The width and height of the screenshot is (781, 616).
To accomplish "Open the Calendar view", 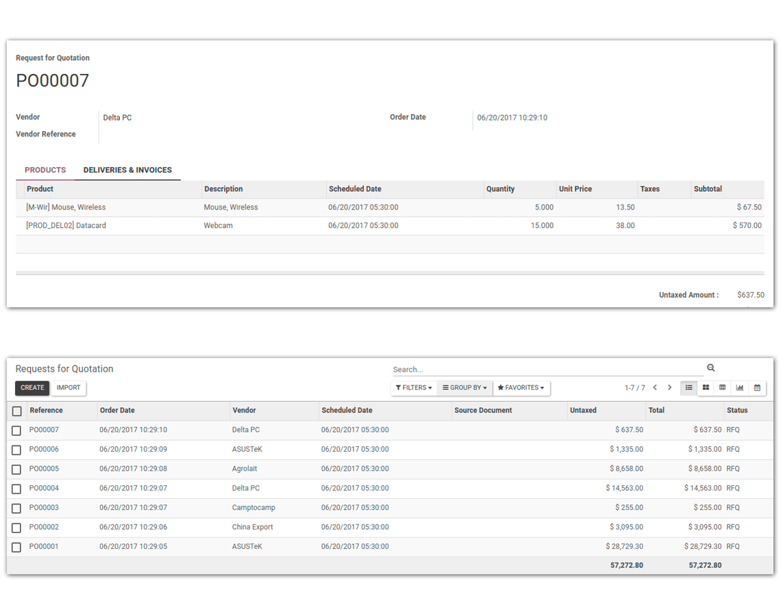I will point(757,387).
